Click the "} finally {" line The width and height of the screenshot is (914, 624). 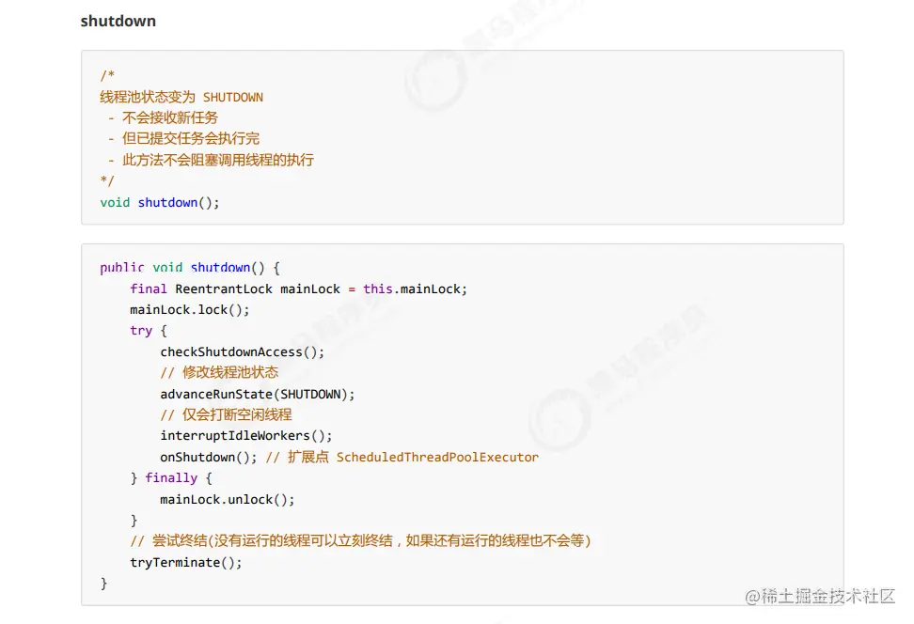click(171, 478)
